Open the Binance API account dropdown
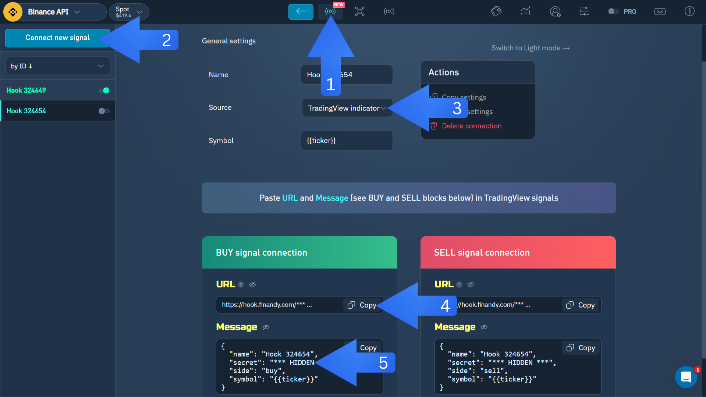The width and height of the screenshot is (706, 397). (55, 12)
